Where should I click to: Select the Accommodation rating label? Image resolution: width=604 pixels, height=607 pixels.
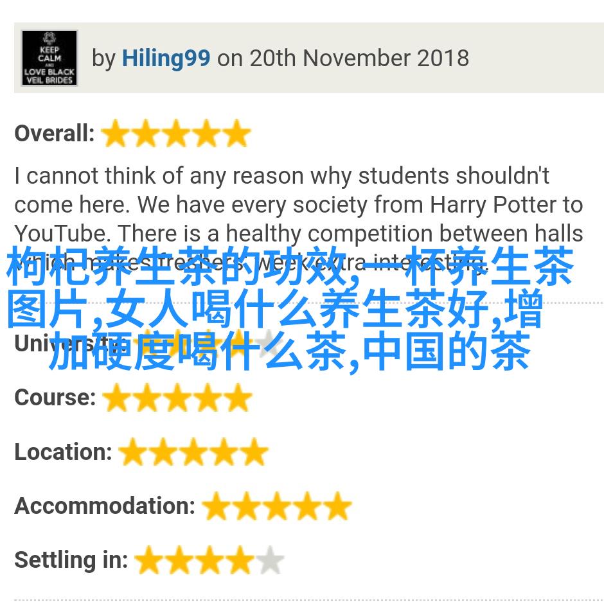(105, 506)
